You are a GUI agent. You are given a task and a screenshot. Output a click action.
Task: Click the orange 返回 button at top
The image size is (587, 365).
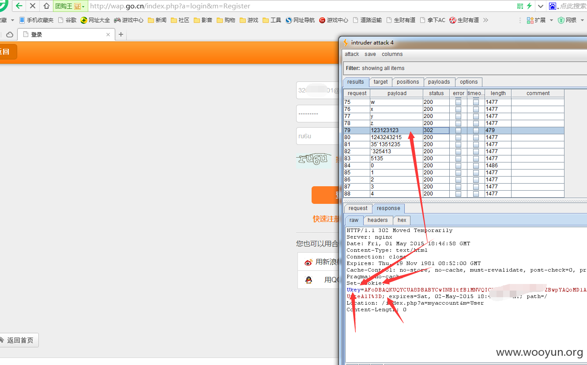[8, 52]
